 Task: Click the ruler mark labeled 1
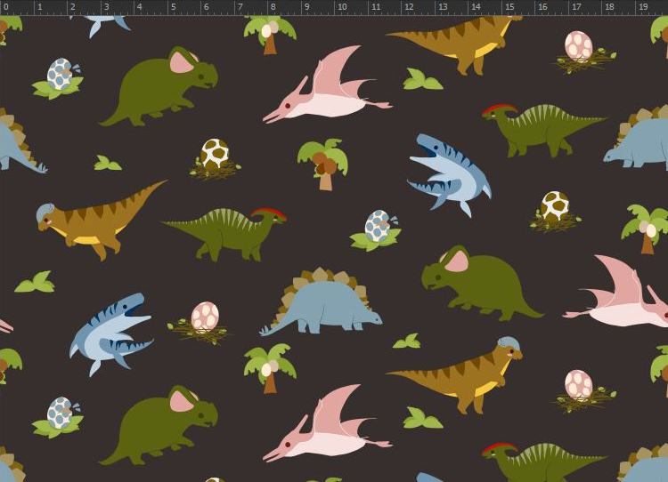point(39,7)
